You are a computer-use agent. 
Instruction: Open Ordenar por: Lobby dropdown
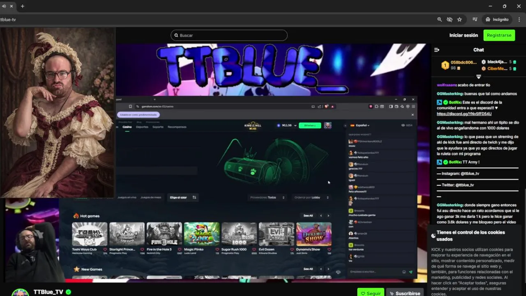coord(311,197)
